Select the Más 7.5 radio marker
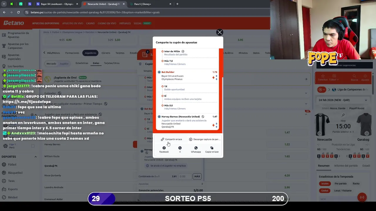Viewport: 376px width, 211px height. tap(162, 61)
